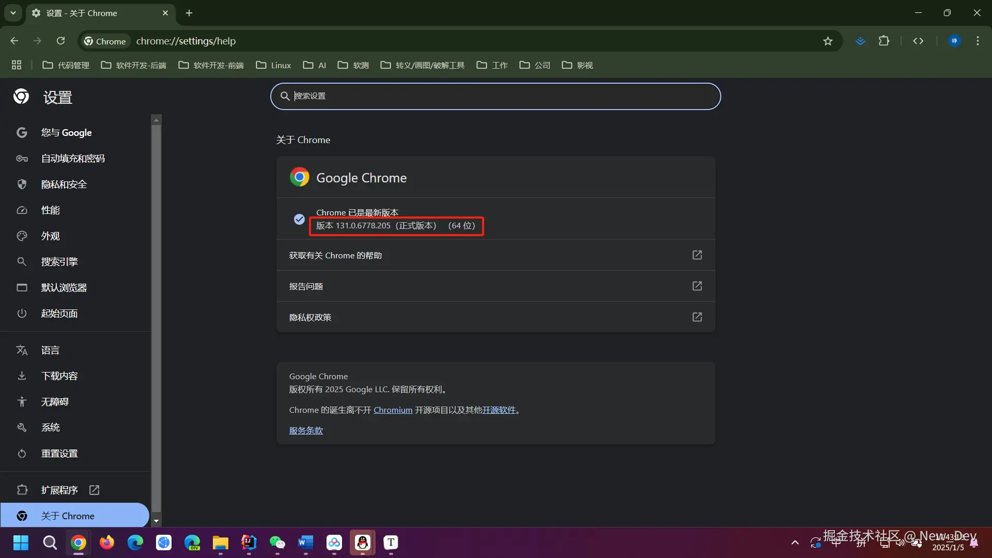Image resolution: width=992 pixels, height=558 pixels.
Task: Go to 隐私和安全 settings section
Action: 64,184
